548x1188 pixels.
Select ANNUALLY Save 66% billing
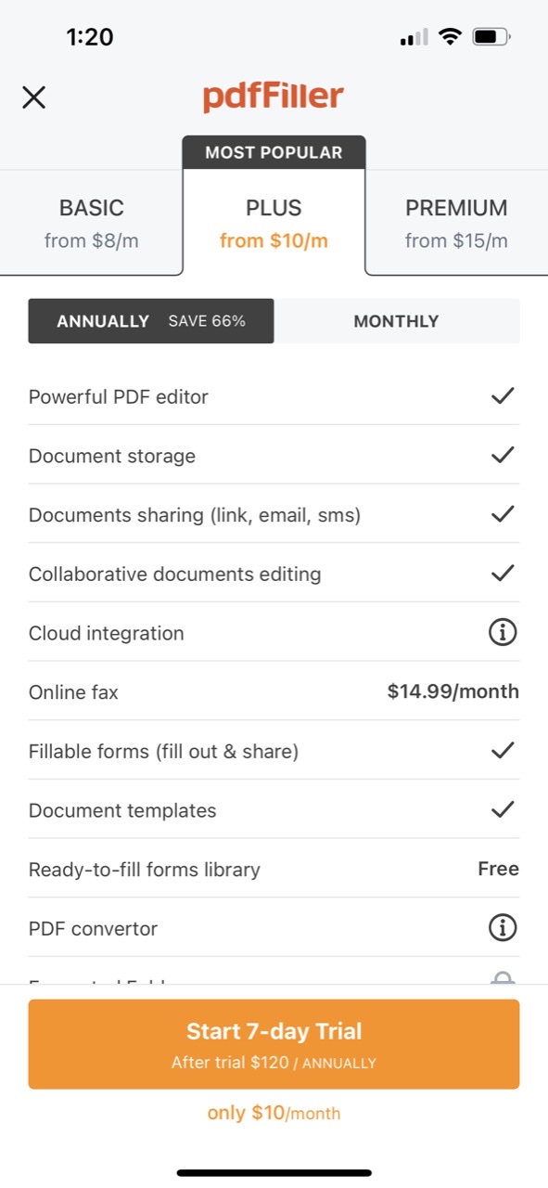click(x=151, y=320)
